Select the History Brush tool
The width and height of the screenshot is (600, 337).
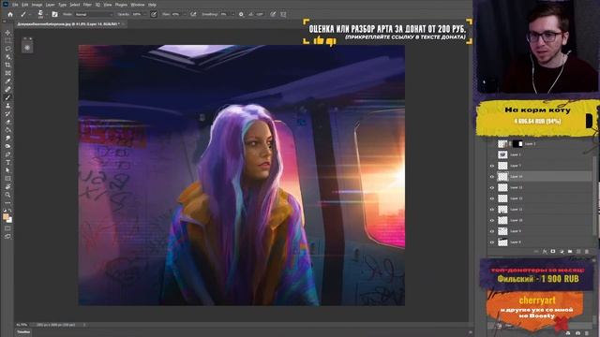(7, 113)
